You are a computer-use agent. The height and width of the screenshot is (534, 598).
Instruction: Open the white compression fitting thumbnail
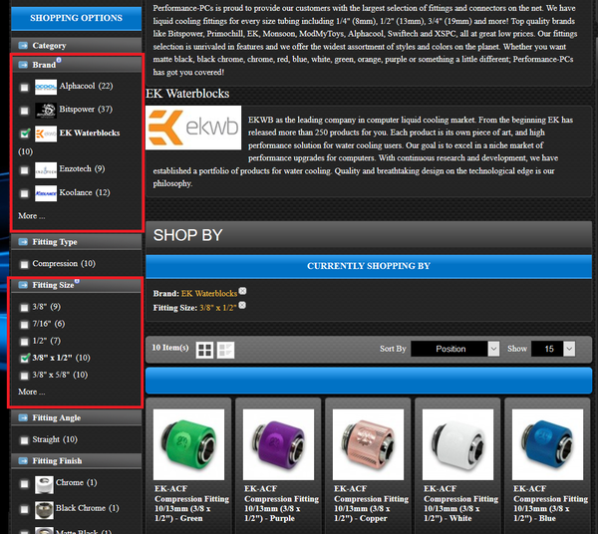(457, 444)
